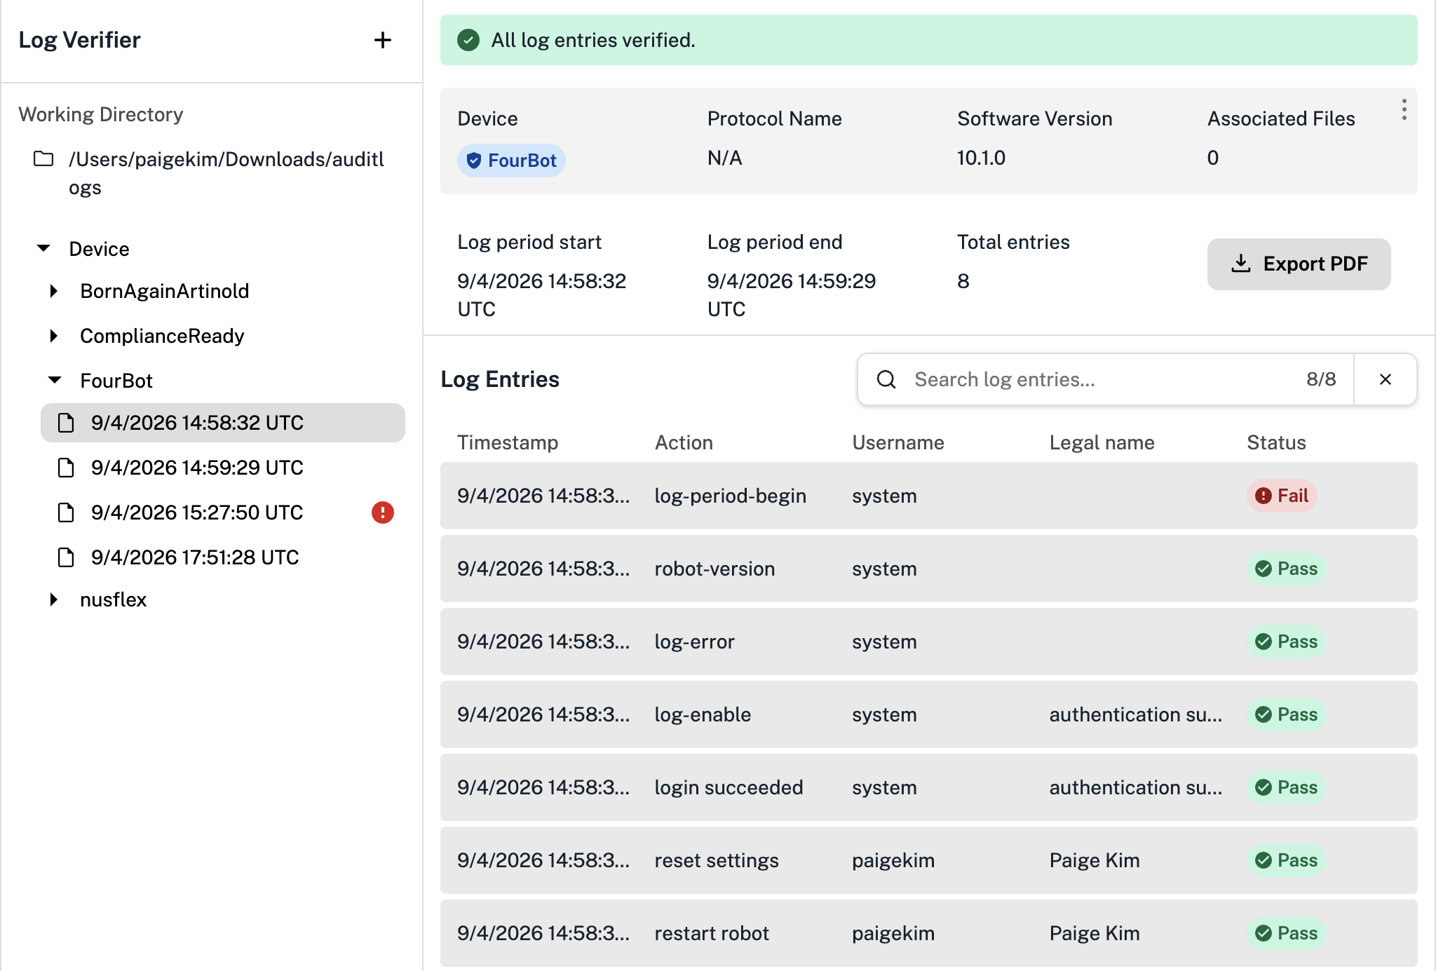Clear search with the X button
The width and height of the screenshot is (1436, 971).
[x=1386, y=379]
